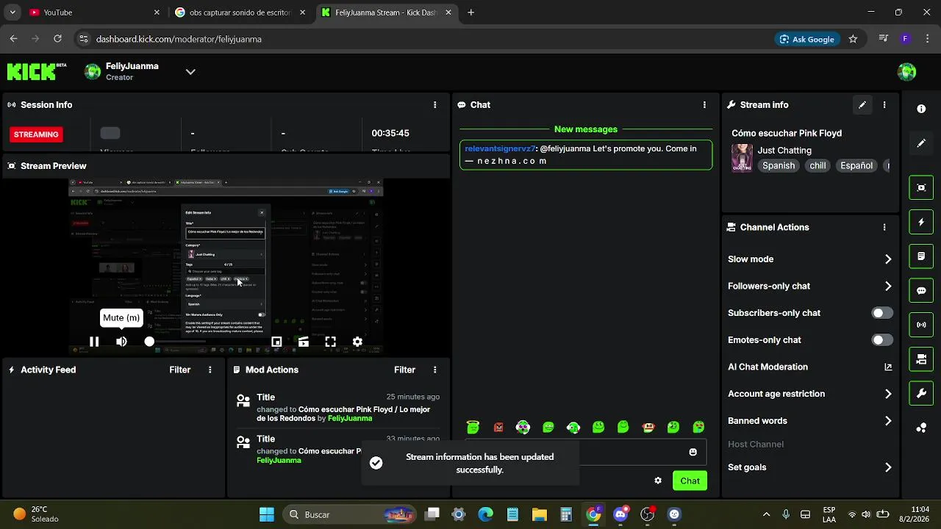Open the tab search dropdown arrow
Screen dimensions: 941x529
[11, 12]
